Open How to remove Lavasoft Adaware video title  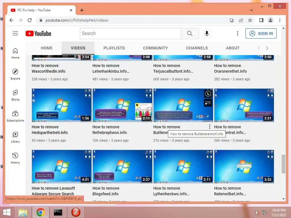pos(53,191)
